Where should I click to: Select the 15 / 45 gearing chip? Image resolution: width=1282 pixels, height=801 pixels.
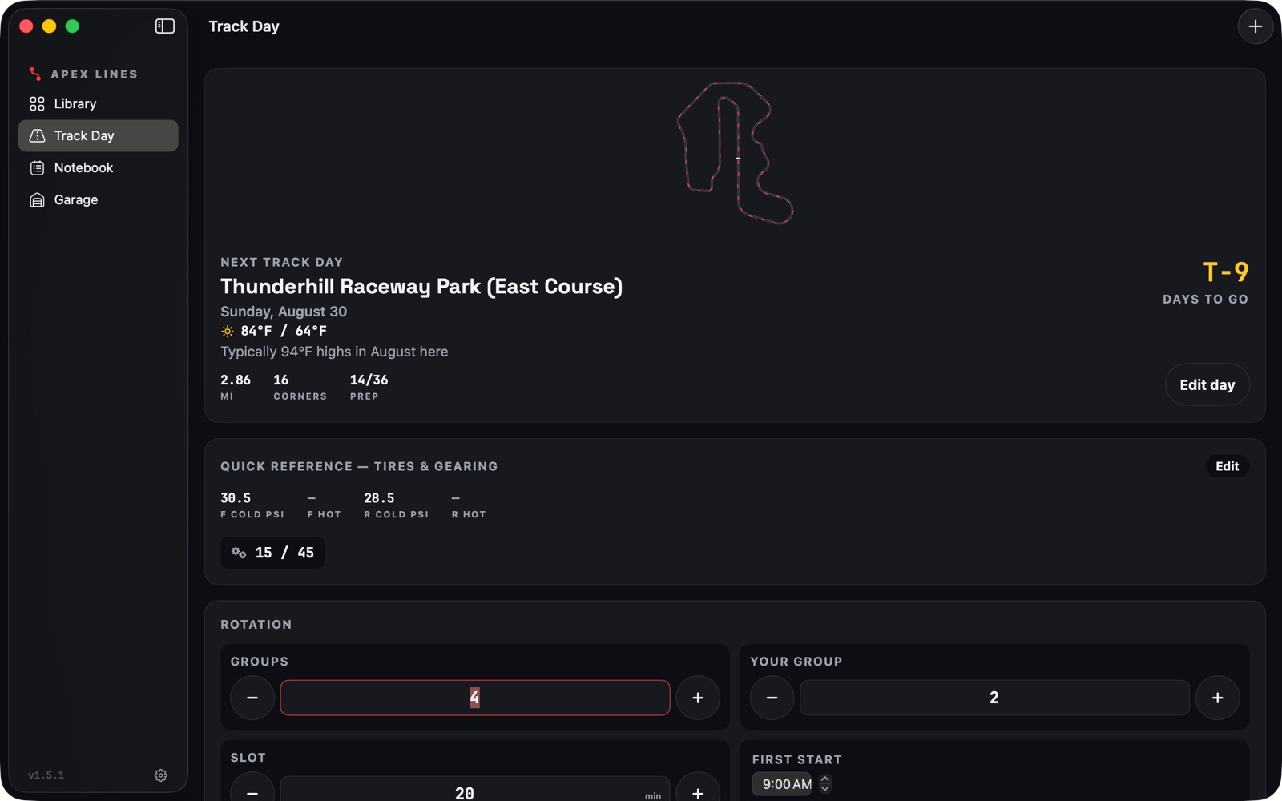[x=272, y=553]
